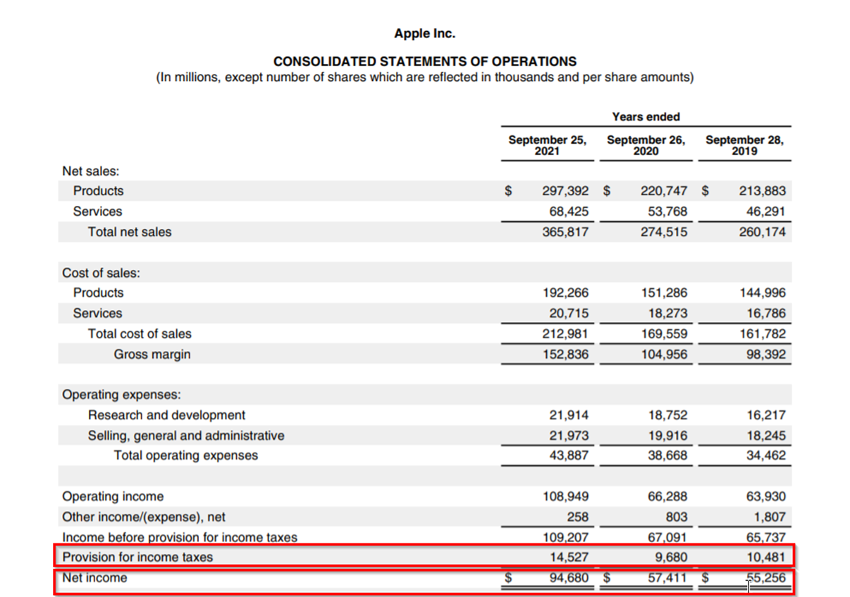Click the "Services" label under Cost of sales
This screenshot has height=597, width=850.
tap(97, 314)
